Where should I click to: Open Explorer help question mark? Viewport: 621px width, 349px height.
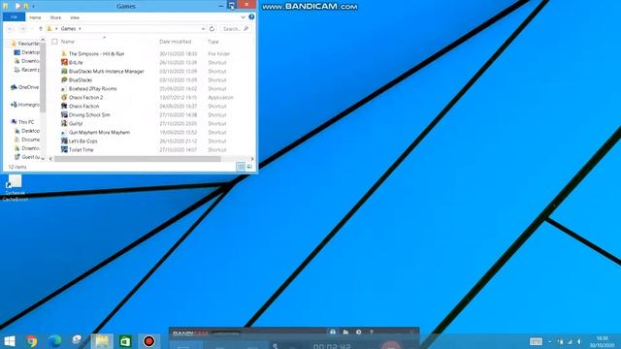tap(251, 17)
